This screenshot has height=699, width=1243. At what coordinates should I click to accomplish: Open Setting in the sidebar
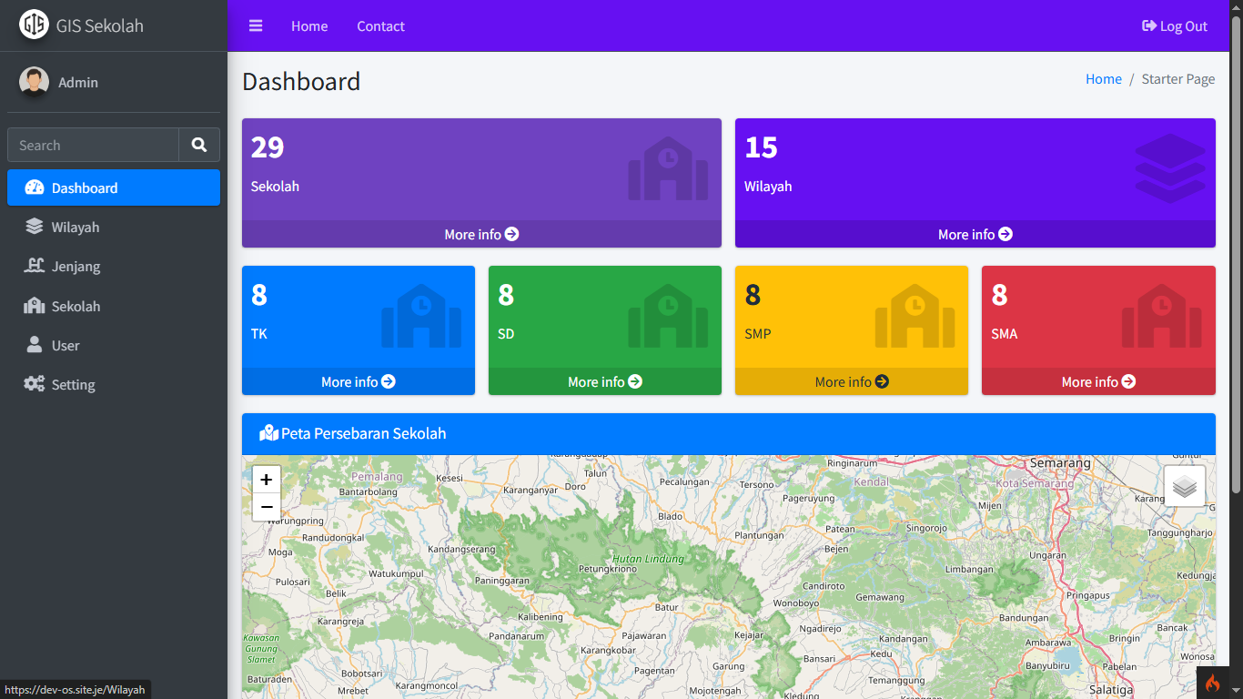[114, 384]
